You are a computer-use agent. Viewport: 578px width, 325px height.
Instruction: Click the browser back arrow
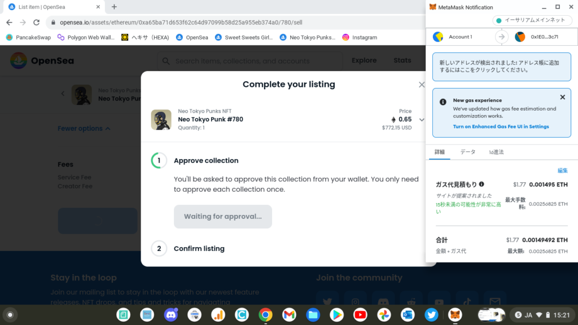point(9,23)
